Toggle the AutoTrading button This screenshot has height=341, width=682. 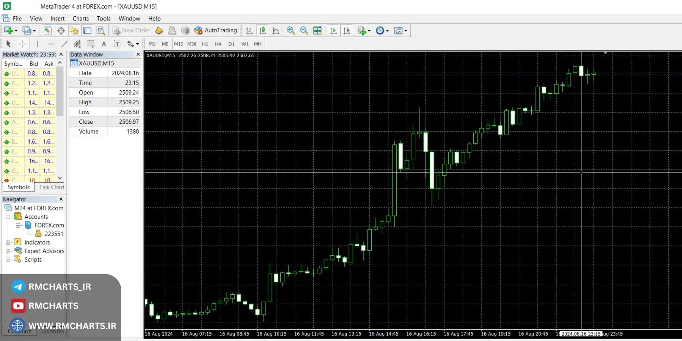(216, 30)
